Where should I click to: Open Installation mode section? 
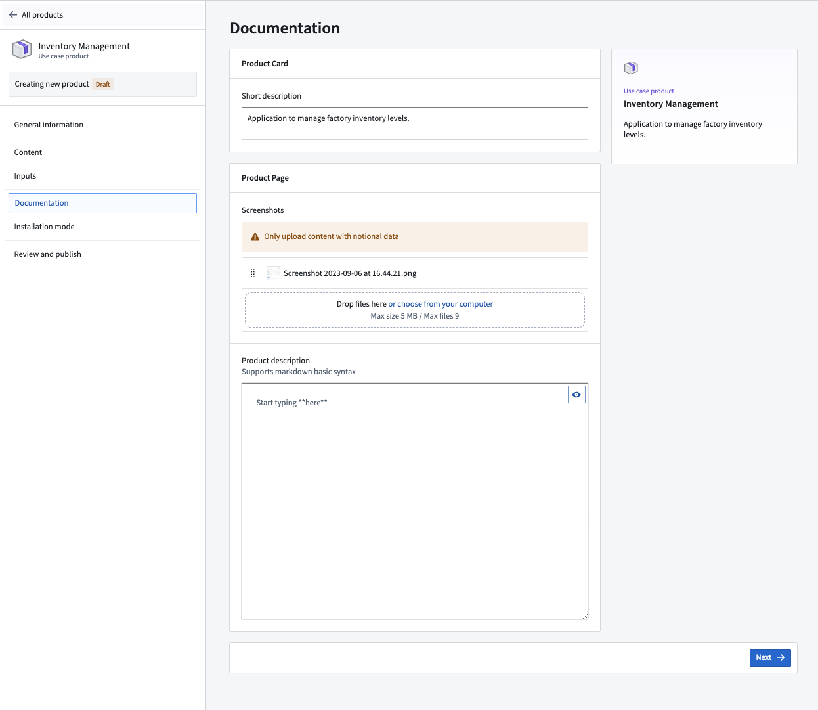tap(102, 227)
